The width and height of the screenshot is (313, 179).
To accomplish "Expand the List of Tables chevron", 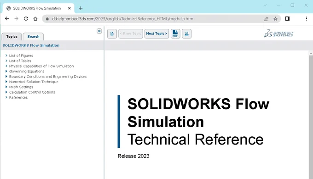I will click(6, 61).
